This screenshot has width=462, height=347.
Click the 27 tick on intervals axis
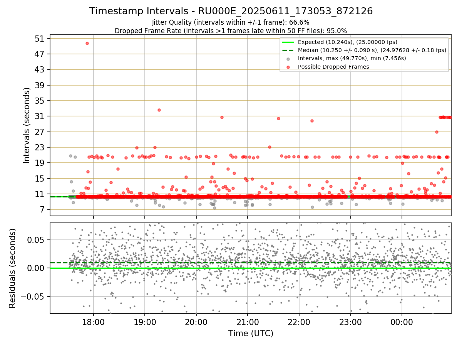[x=40, y=132]
